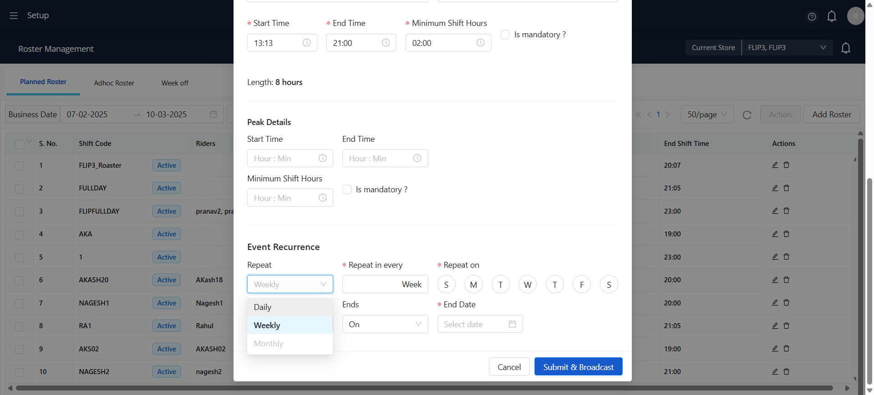Open the user avatar profile menu
Screen dimensions: 874x395
coord(855,16)
